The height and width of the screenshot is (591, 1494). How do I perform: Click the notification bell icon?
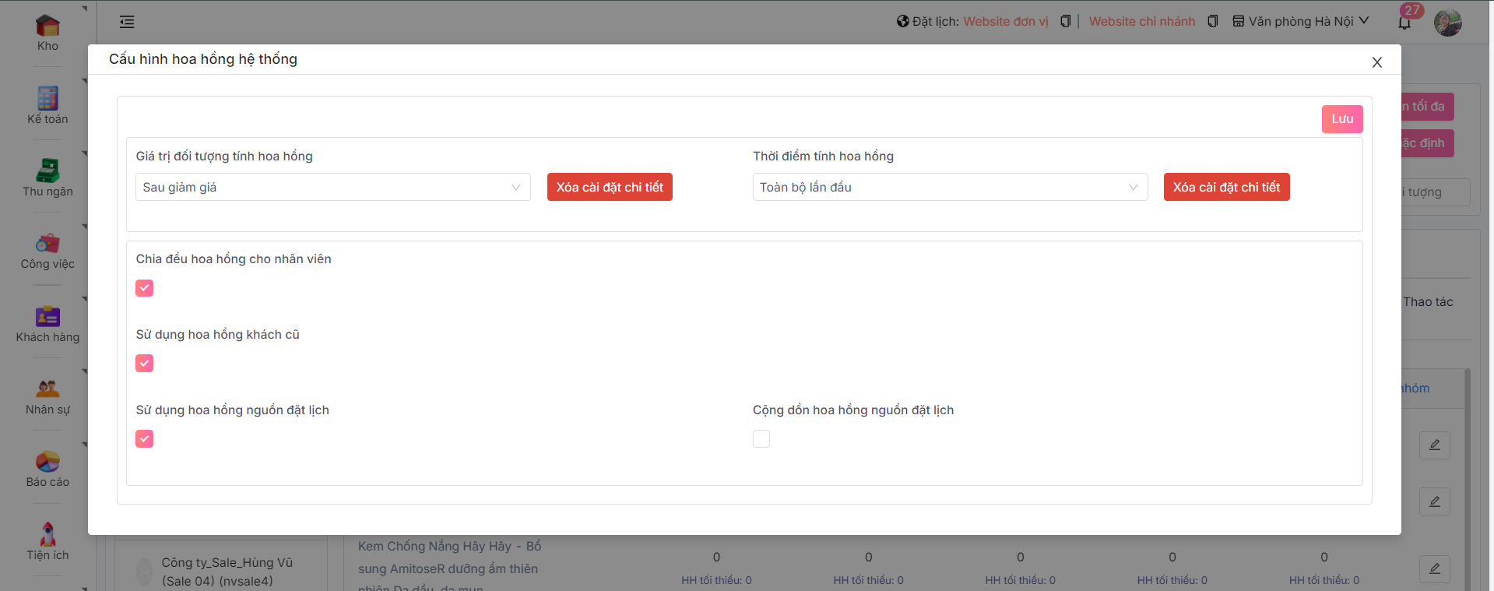[x=1404, y=22]
